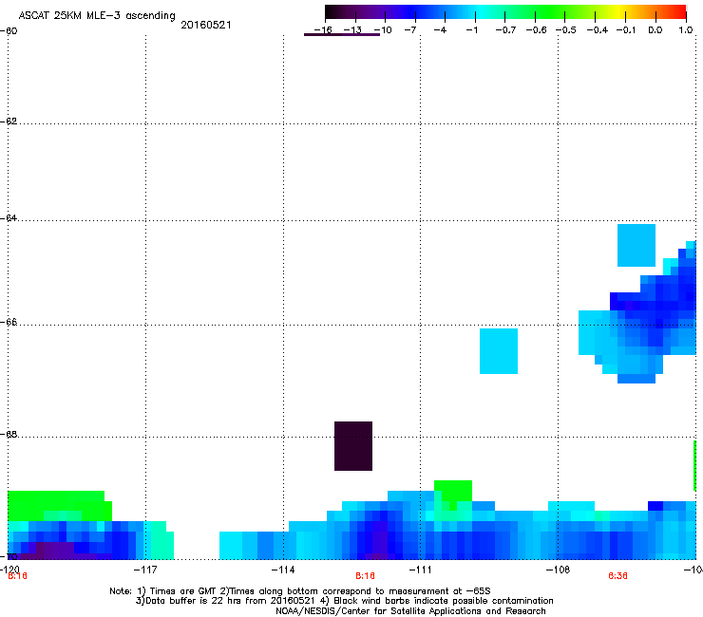Click the -62 latitude axis label
The width and height of the screenshot is (703, 617).
[9, 122]
